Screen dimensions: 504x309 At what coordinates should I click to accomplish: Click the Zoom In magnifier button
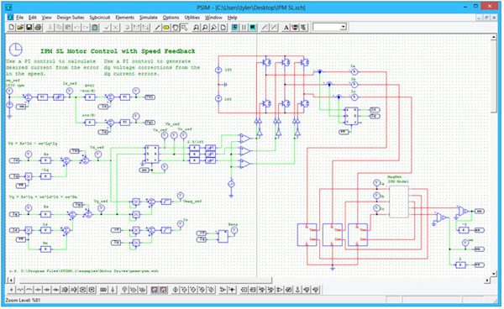tap(196, 28)
